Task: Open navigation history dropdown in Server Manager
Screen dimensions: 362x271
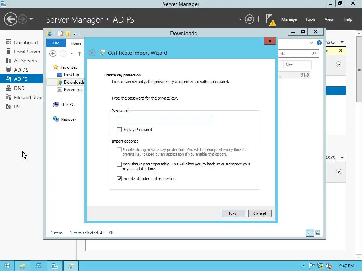Action: tap(31, 19)
